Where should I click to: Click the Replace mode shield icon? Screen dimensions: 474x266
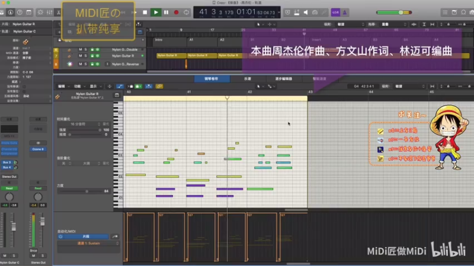(x=287, y=12)
